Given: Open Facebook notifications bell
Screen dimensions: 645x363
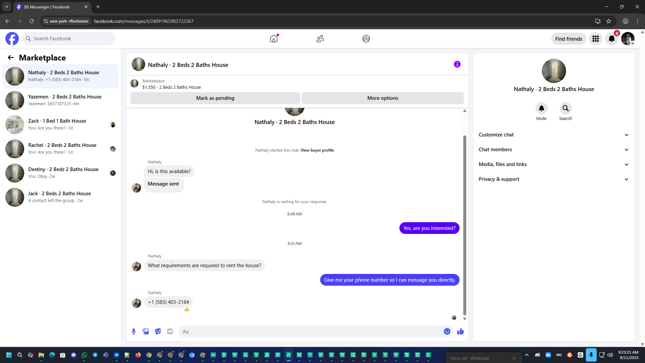Looking at the screenshot, I should pyautogui.click(x=611, y=39).
